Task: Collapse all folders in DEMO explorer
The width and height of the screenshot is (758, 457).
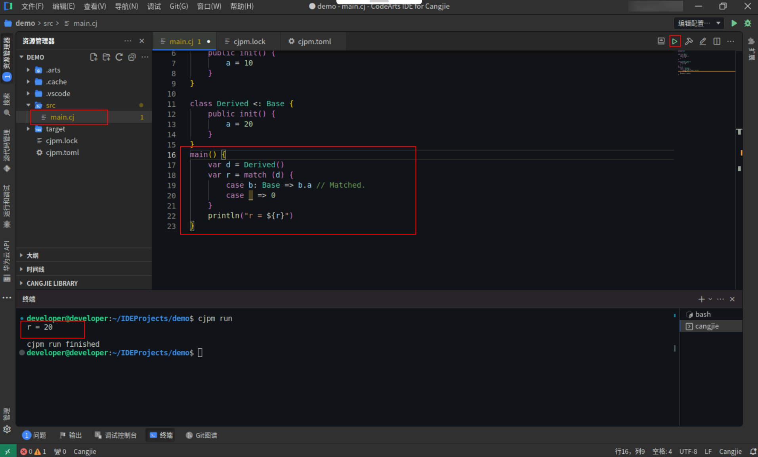Action: (x=132, y=57)
